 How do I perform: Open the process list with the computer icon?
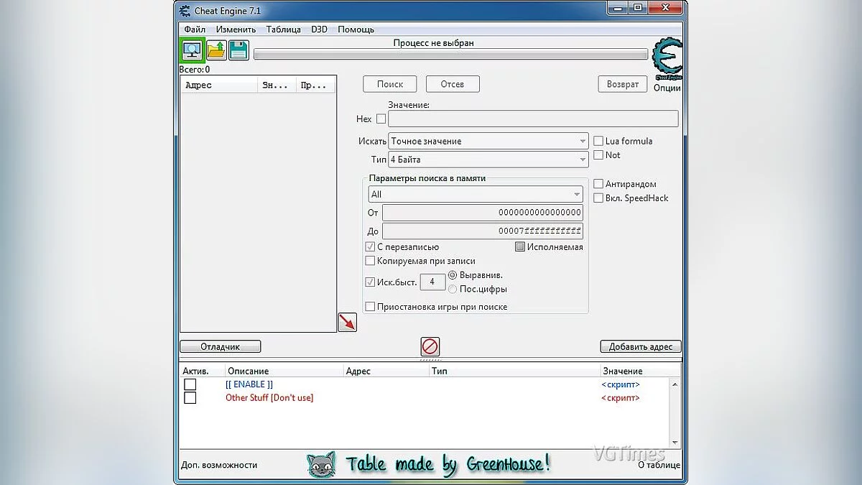[x=193, y=50]
